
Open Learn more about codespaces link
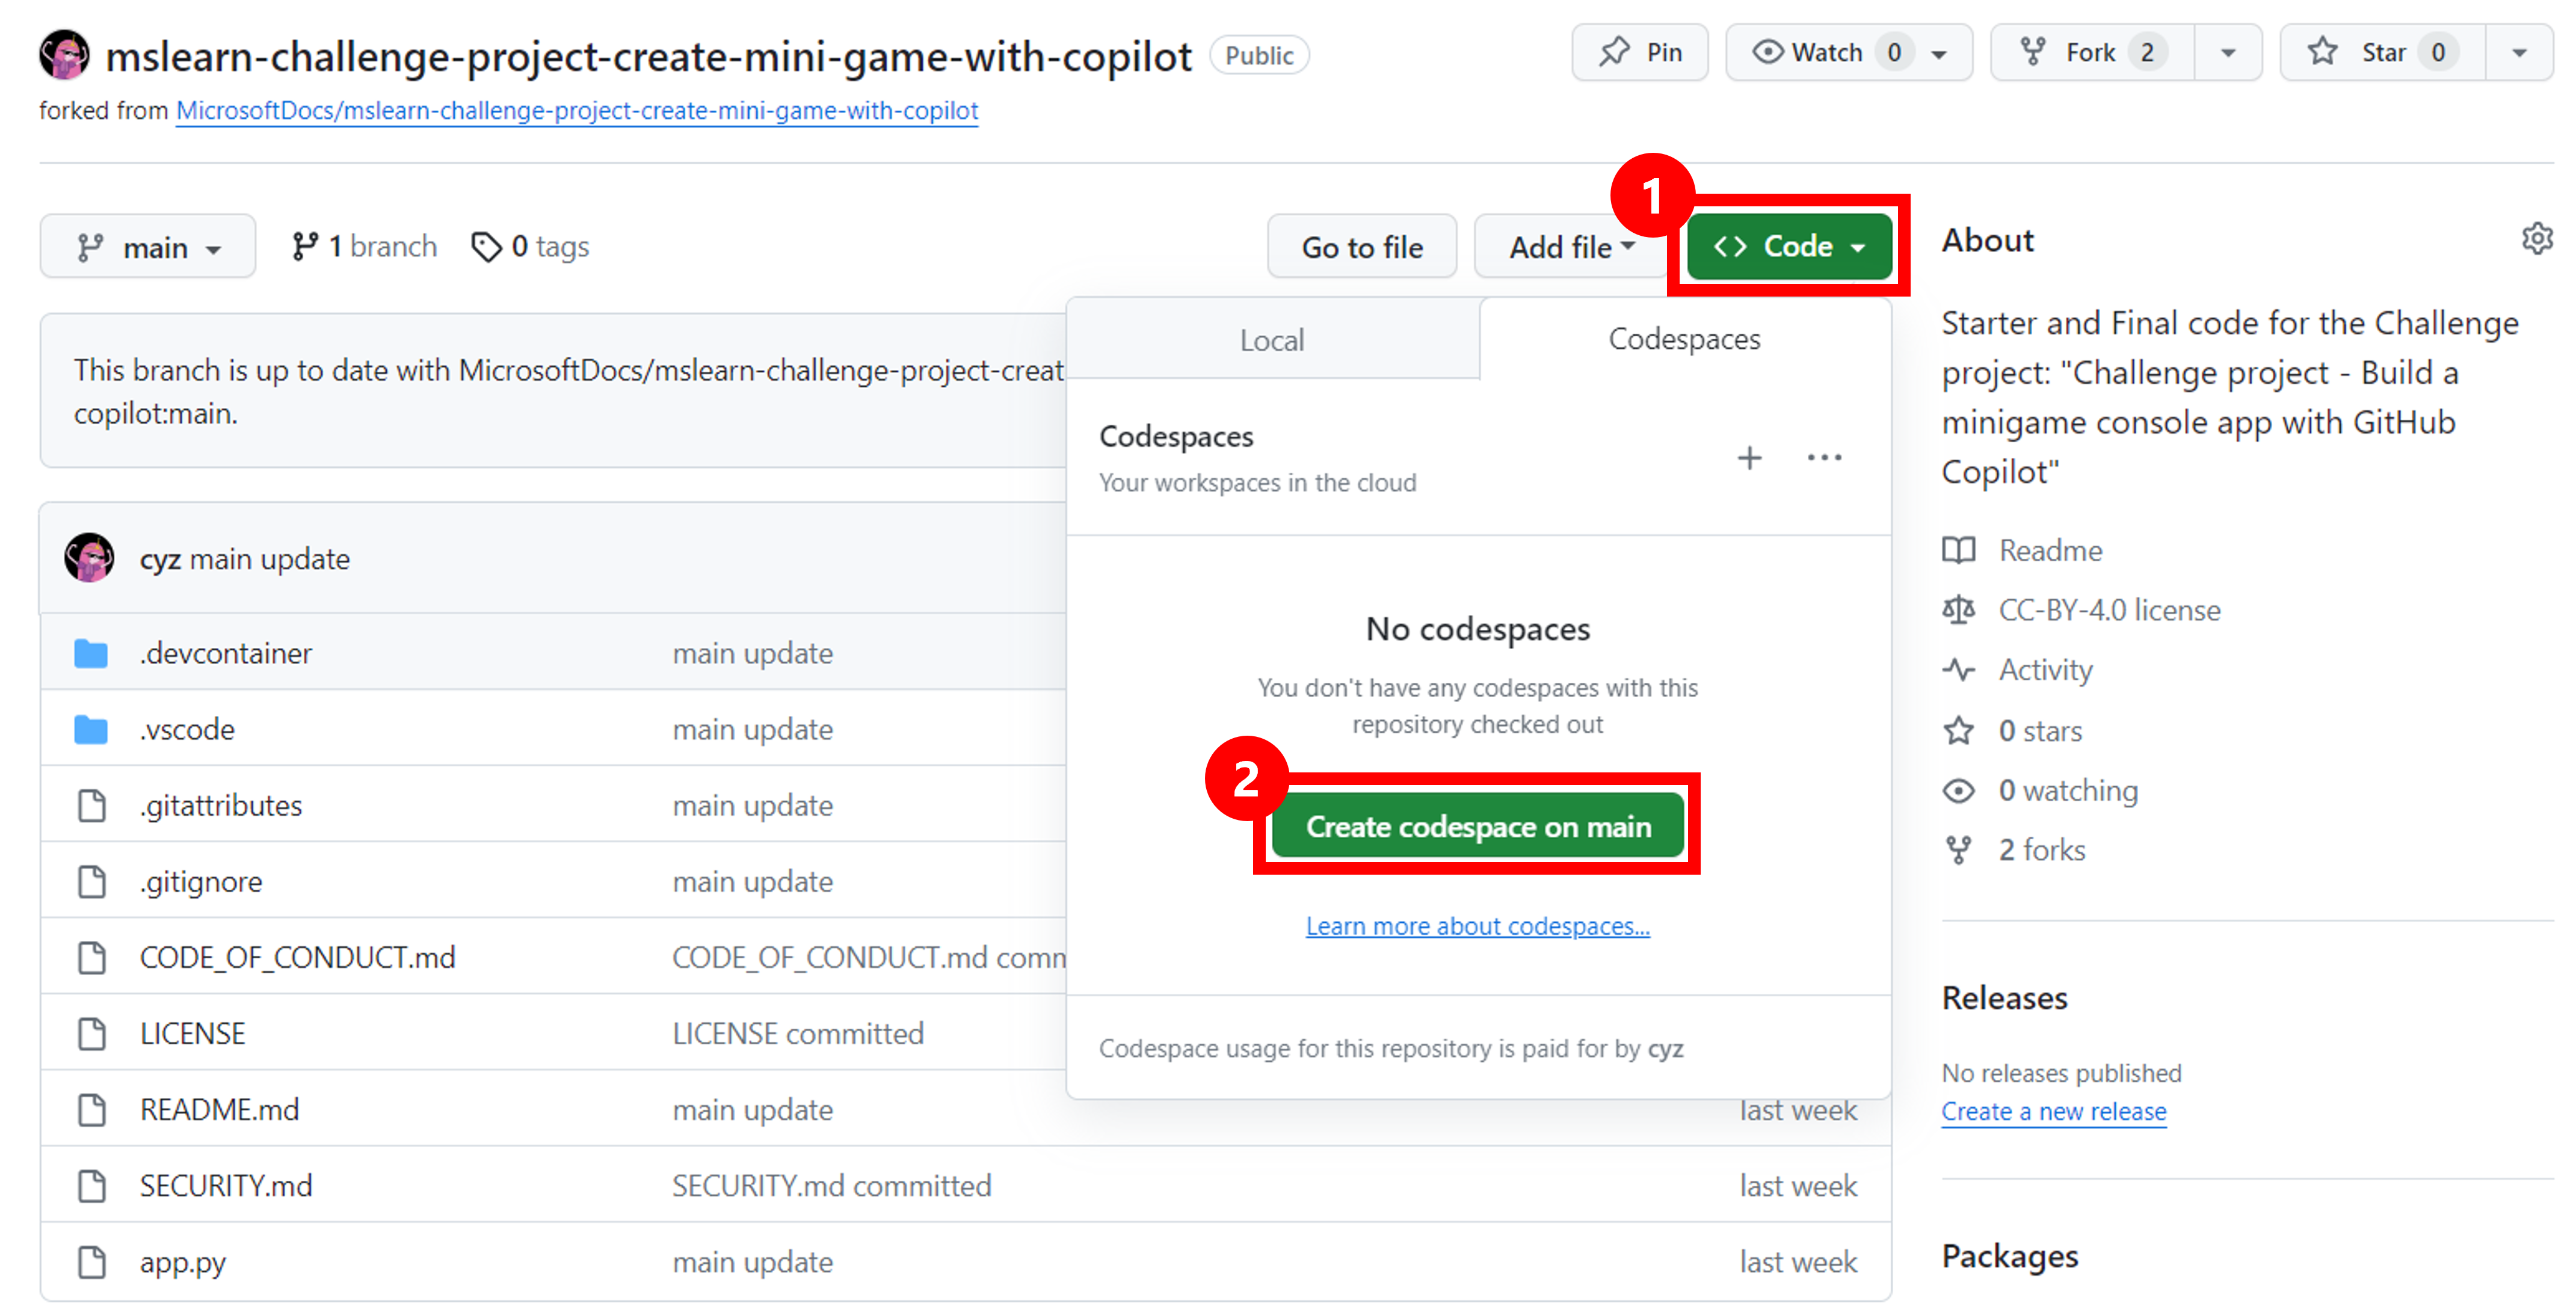click(x=1478, y=926)
